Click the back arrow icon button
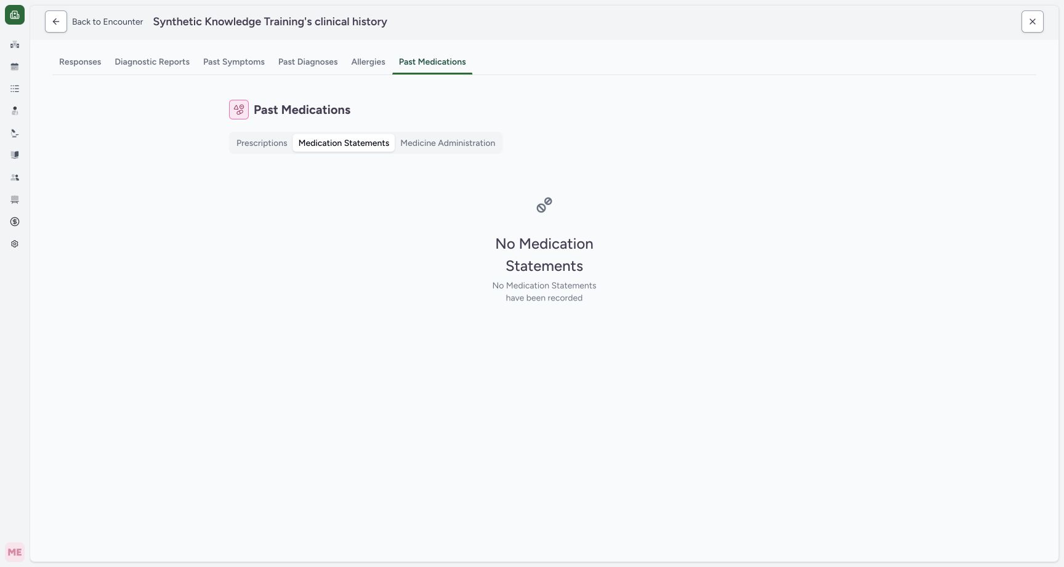Image resolution: width=1064 pixels, height=567 pixels. (x=56, y=22)
